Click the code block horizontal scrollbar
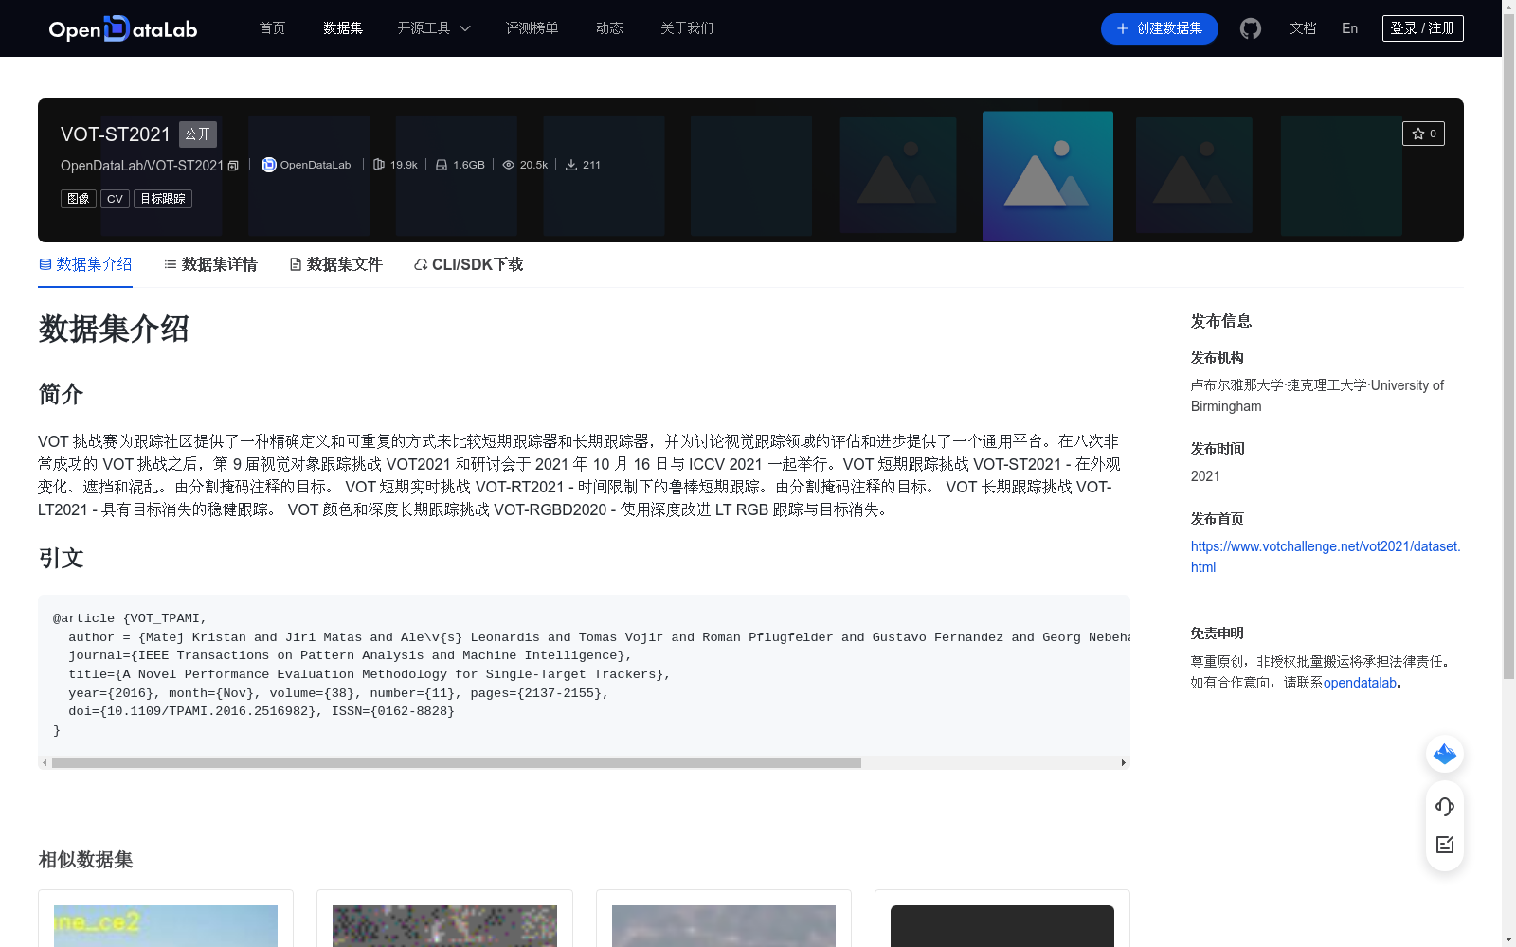1516x947 pixels. (x=457, y=762)
